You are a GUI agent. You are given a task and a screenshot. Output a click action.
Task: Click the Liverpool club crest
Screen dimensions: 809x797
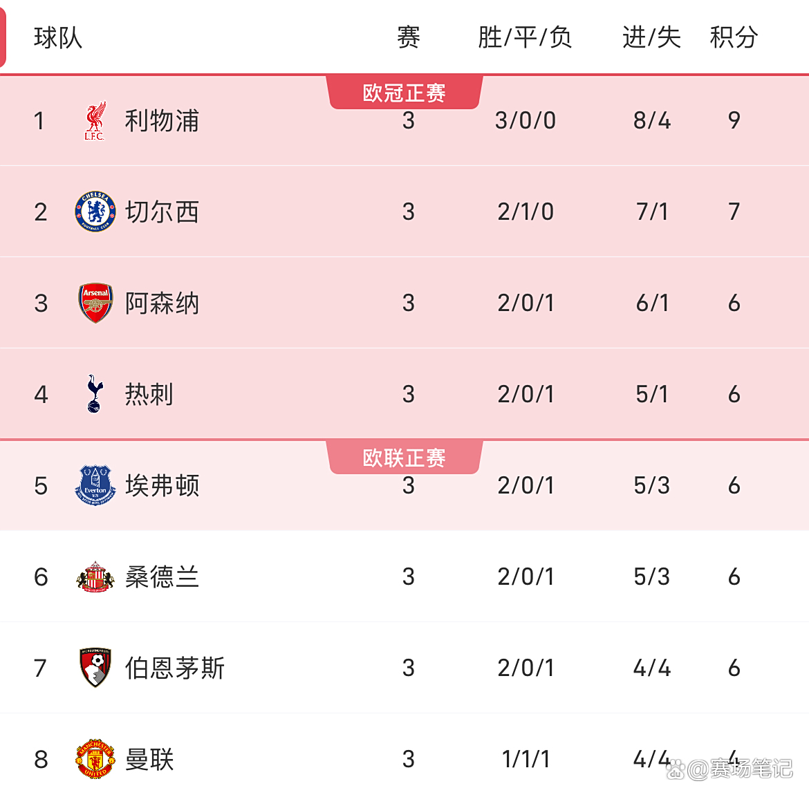point(95,121)
